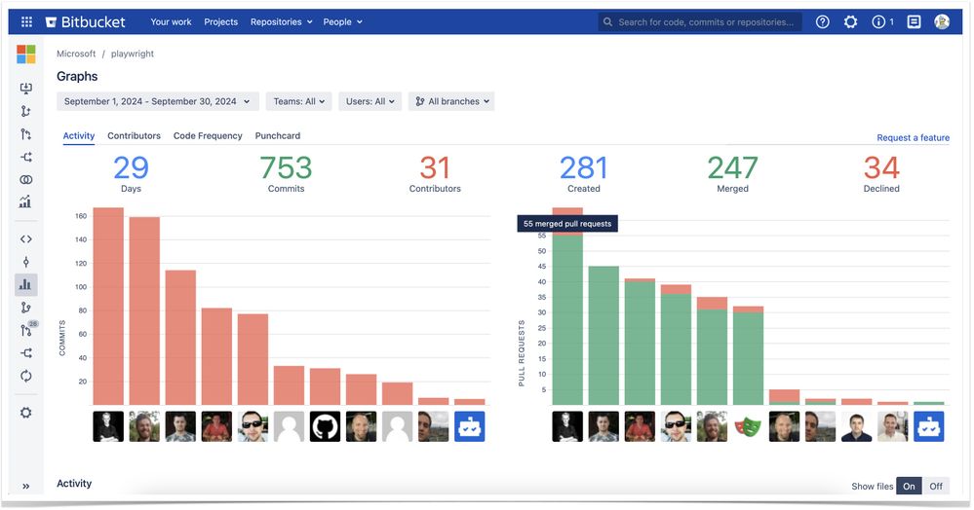Image resolution: width=974 pixels, height=510 pixels.
Task: Click the 281 Created statistic
Action: [x=585, y=173]
